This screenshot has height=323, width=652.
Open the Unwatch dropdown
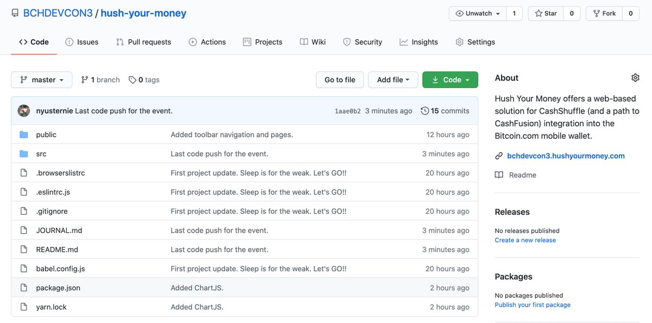click(478, 14)
